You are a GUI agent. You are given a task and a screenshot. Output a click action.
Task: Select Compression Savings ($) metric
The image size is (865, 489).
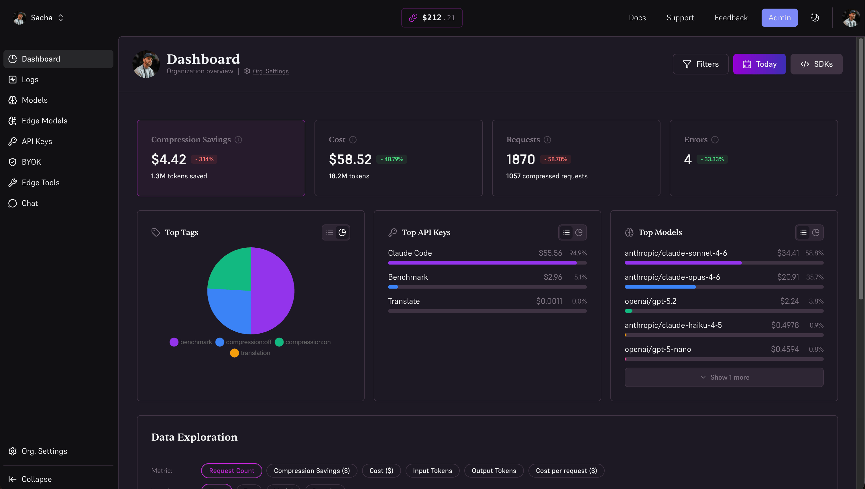tap(312, 470)
